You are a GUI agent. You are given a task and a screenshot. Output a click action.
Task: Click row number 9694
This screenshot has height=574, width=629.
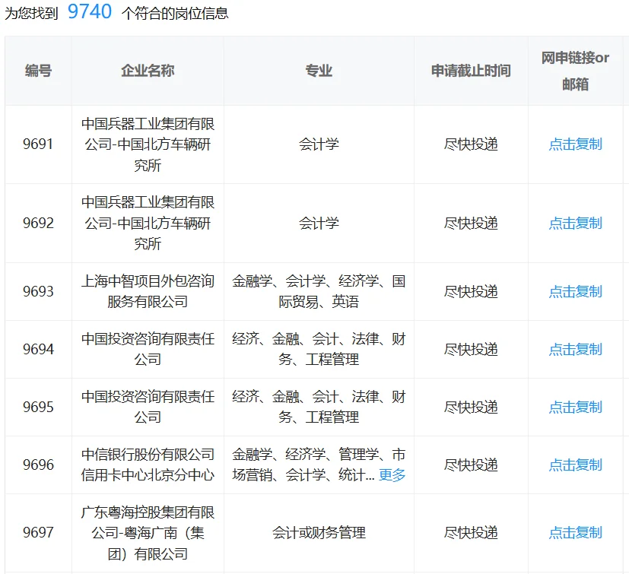click(38, 350)
